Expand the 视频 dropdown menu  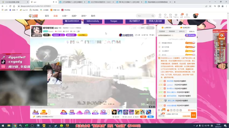(x=74, y=16)
